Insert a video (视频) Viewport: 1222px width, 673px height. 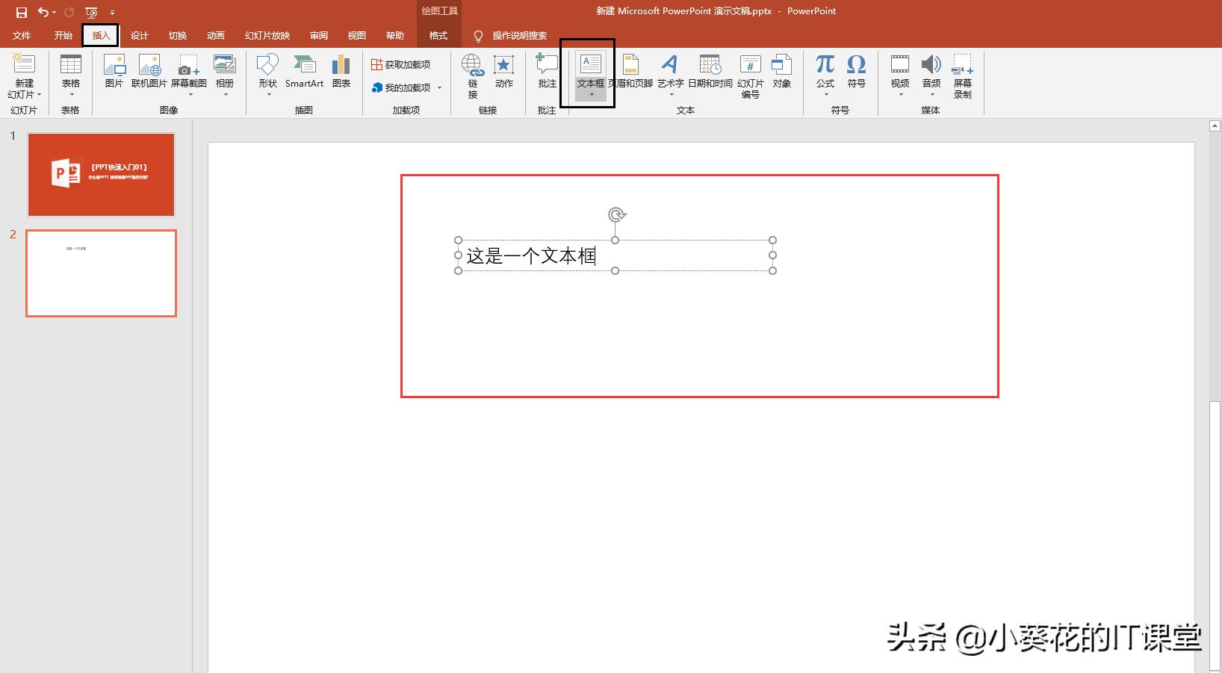coord(899,75)
